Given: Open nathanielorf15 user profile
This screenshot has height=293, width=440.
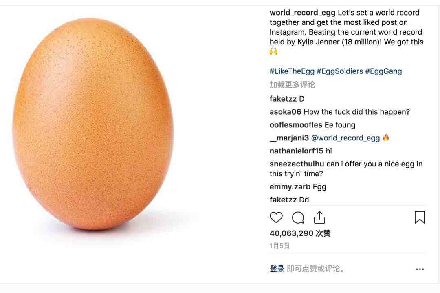Looking at the screenshot, I should click(x=296, y=151).
